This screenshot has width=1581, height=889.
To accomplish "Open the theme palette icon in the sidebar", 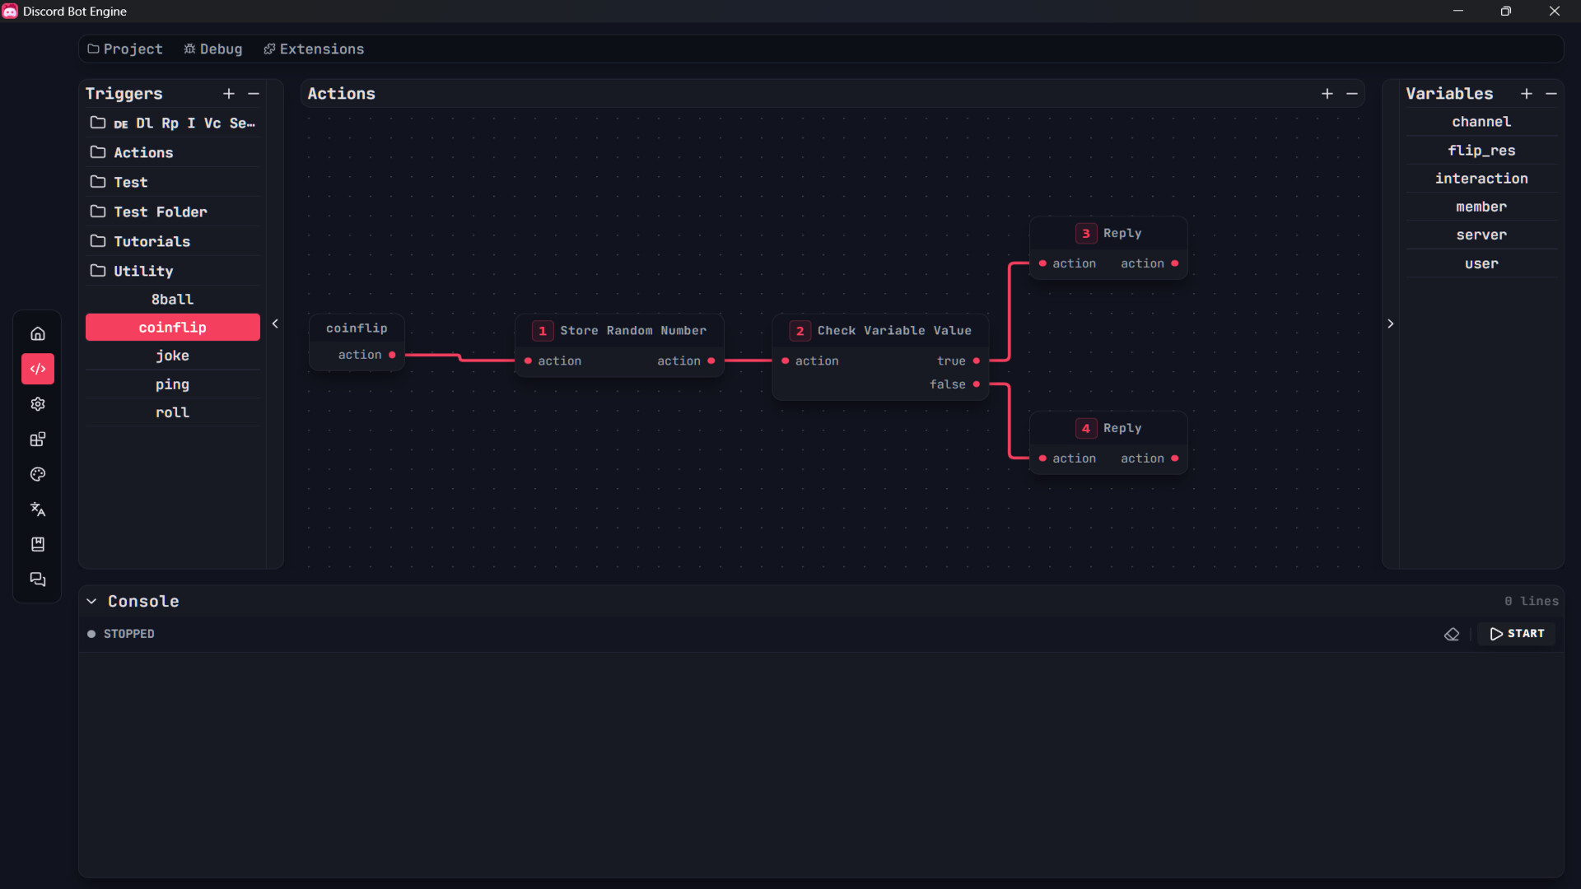I will coord(38,474).
